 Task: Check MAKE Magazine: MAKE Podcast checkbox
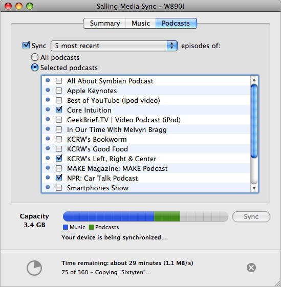[x=59, y=168]
